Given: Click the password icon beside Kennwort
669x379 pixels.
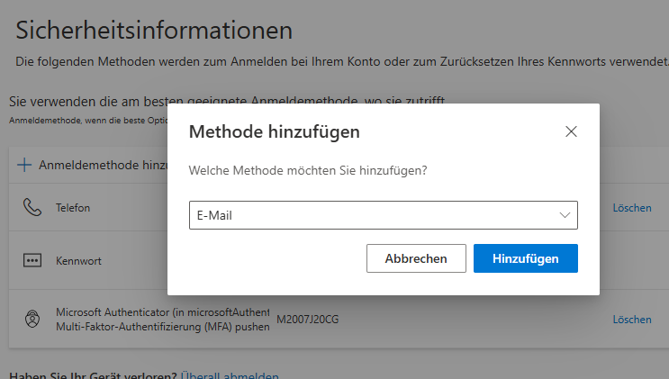Looking at the screenshot, I should tap(32, 260).
